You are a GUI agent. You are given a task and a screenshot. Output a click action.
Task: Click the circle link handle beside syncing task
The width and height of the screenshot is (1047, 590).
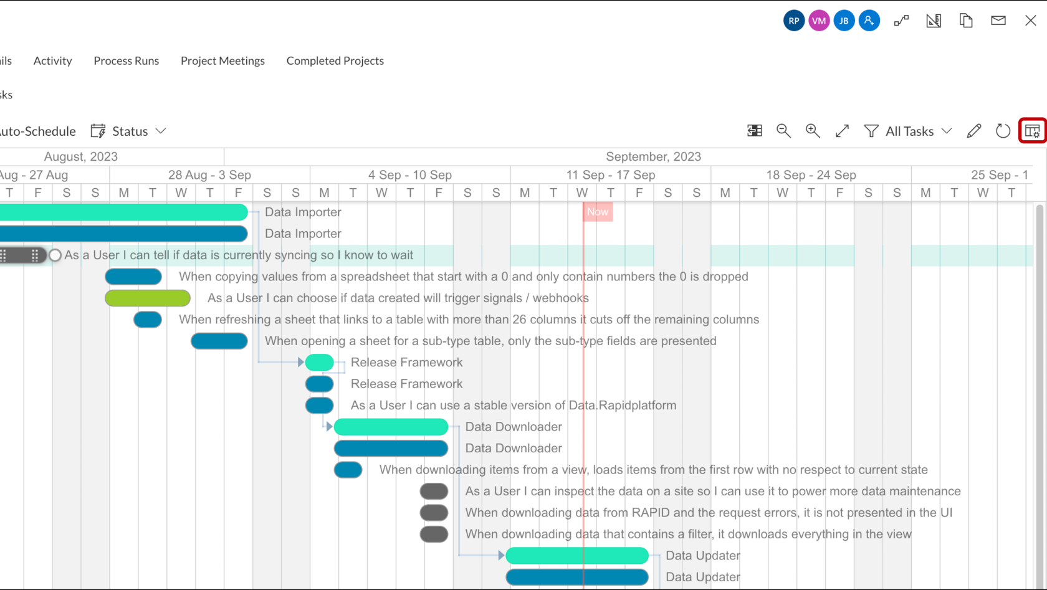click(55, 255)
